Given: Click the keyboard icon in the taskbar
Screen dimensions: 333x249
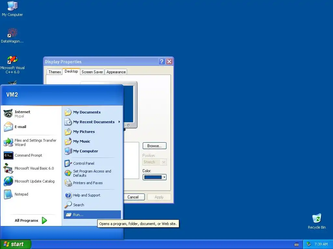Looking at the screenshot, I should pyautogui.click(x=297, y=244).
